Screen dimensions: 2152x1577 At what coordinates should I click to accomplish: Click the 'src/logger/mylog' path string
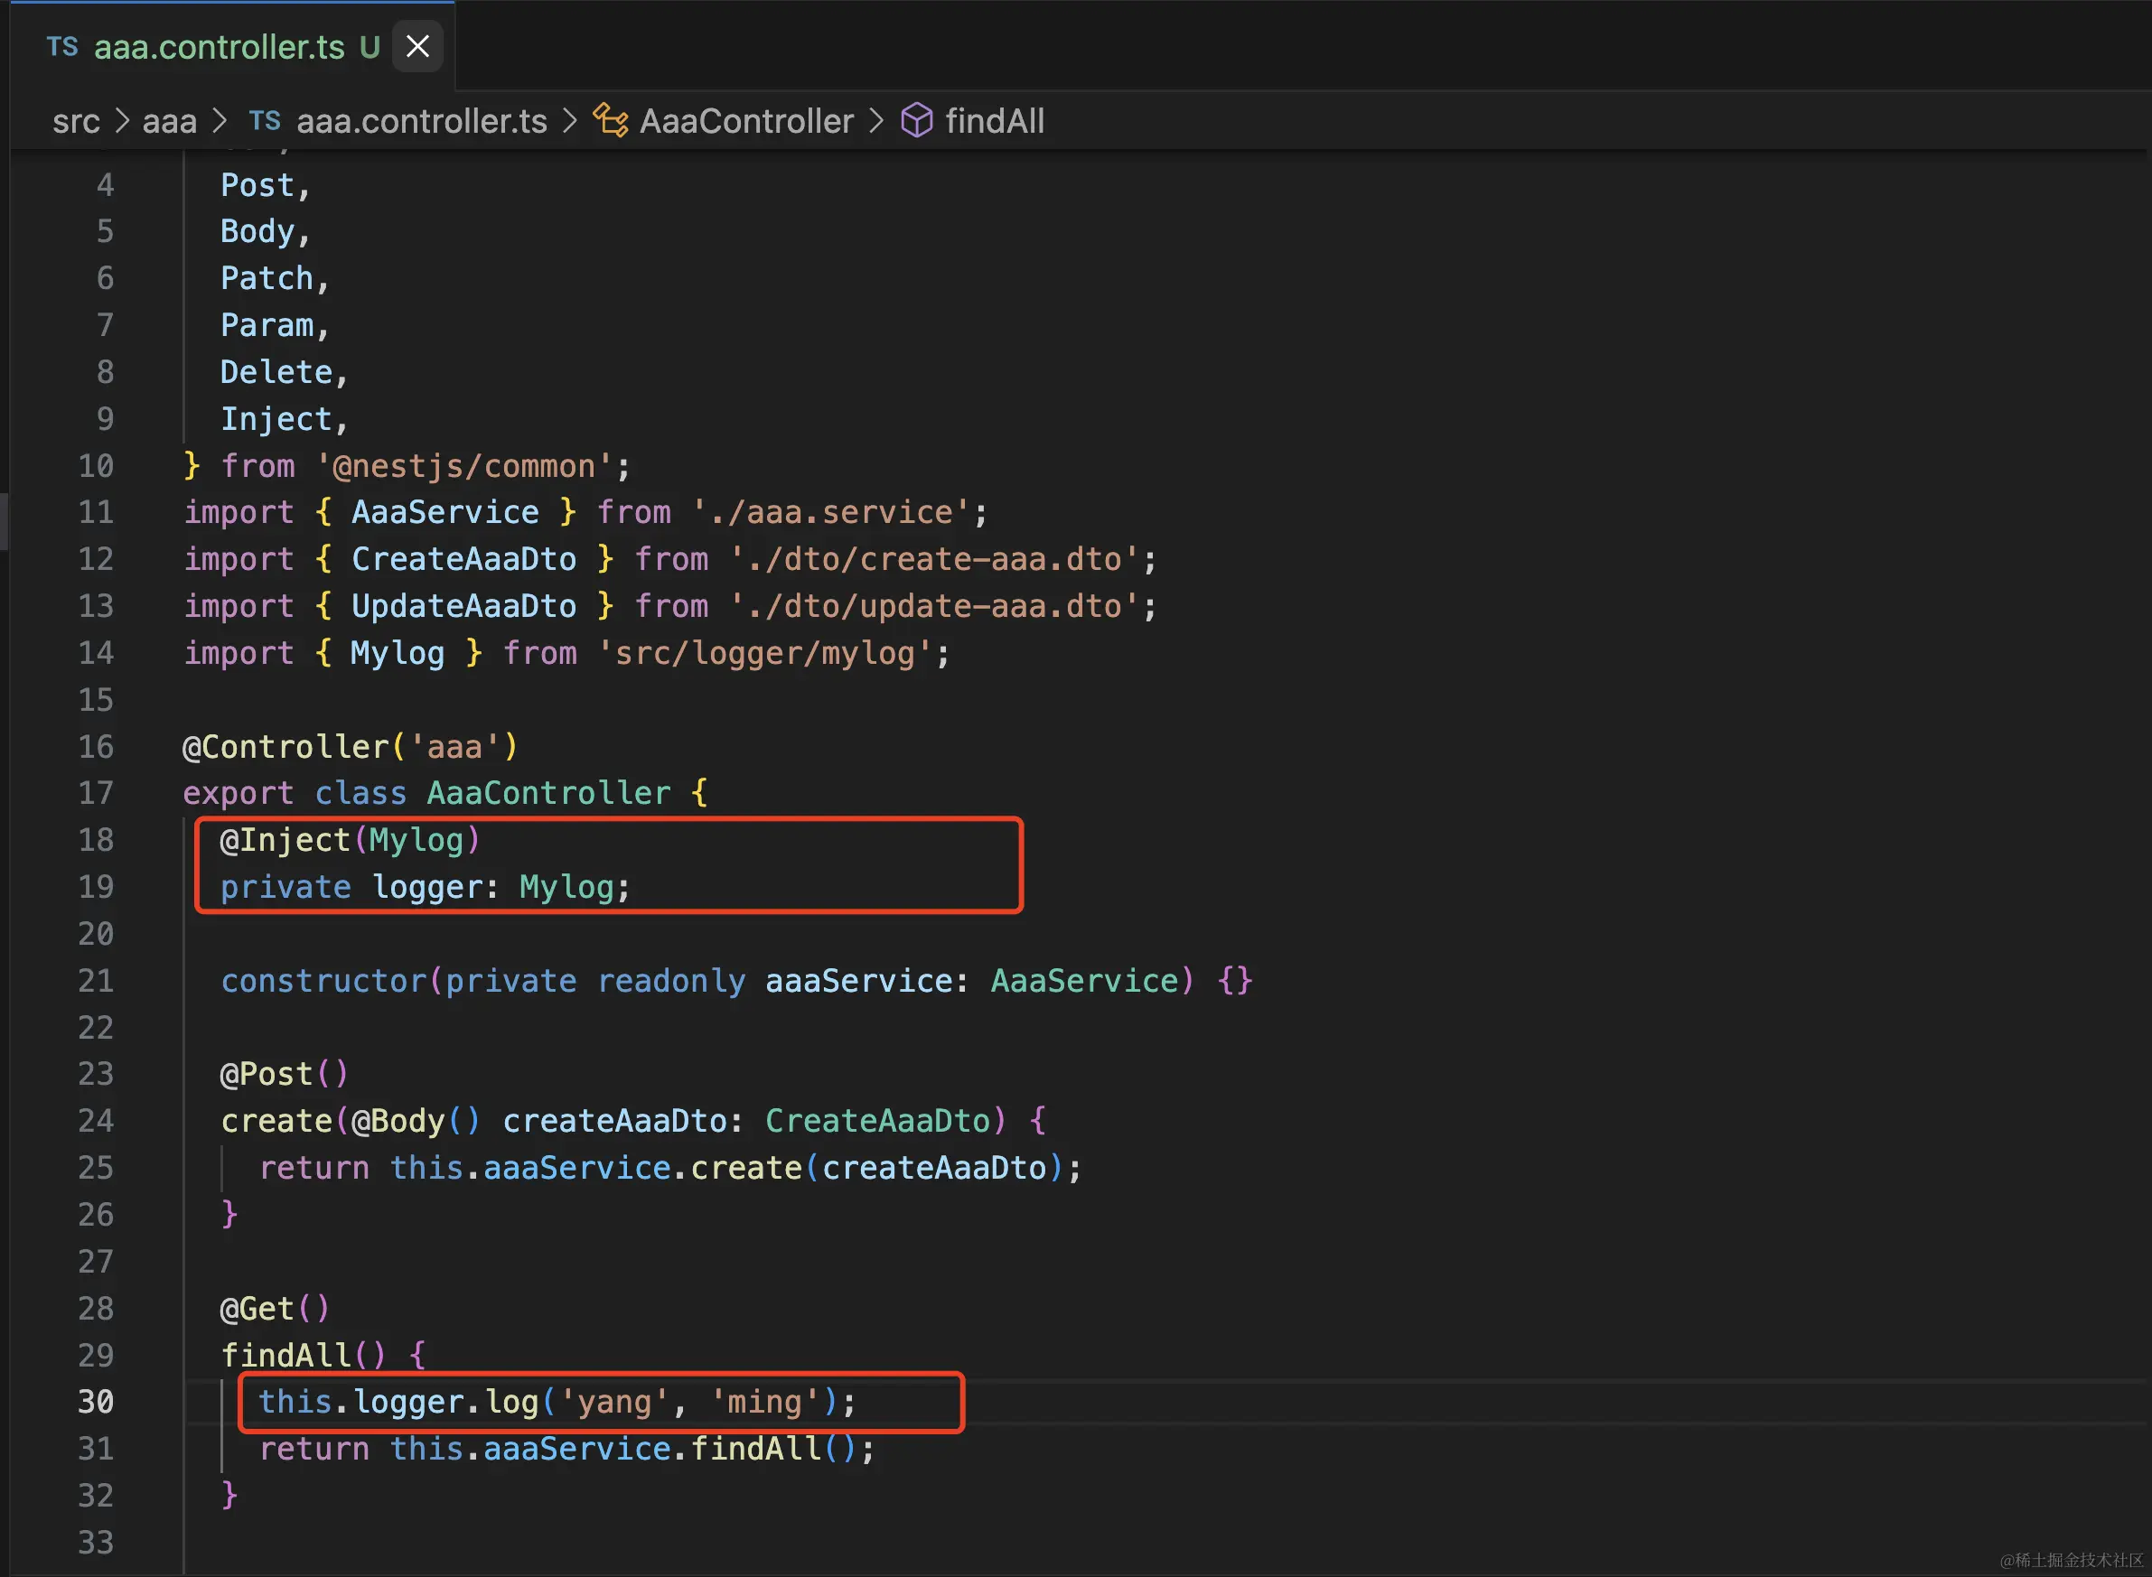[x=764, y=653]
